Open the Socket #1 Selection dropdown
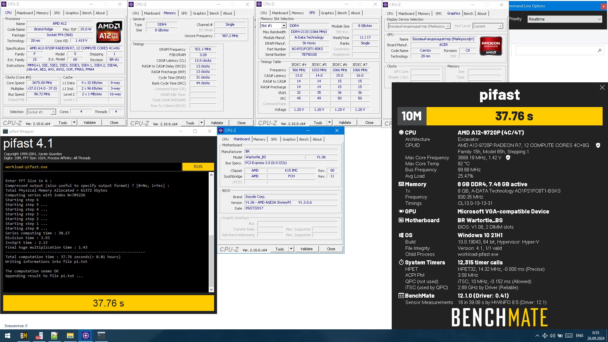608x342 pixels. click(41, 112)
